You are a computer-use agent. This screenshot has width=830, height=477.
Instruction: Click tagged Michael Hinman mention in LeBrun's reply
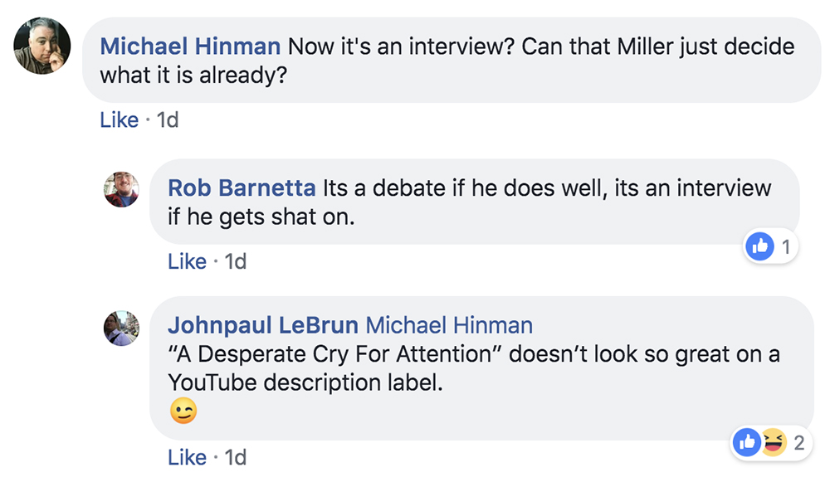click(449, 325)
